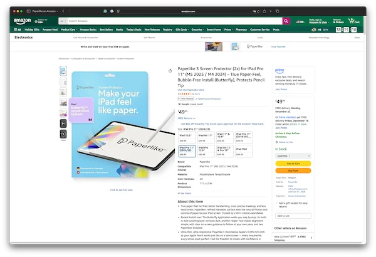
Task: Click into the Search Amazon field
Action: pos(175,21)
